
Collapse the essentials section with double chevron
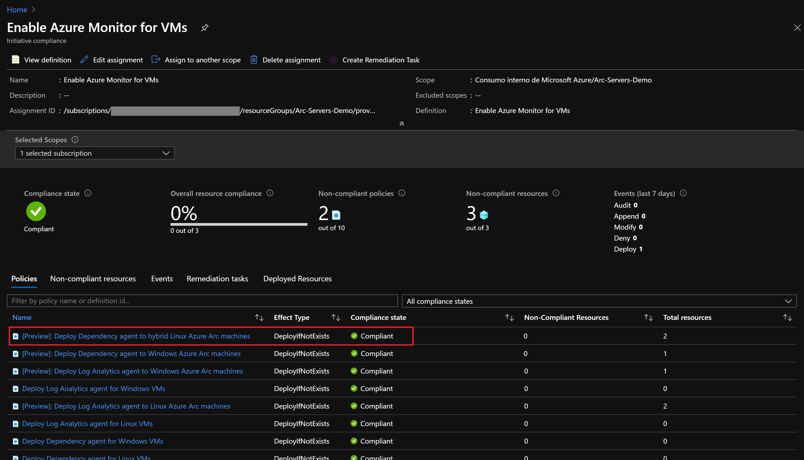click(402, 124)
